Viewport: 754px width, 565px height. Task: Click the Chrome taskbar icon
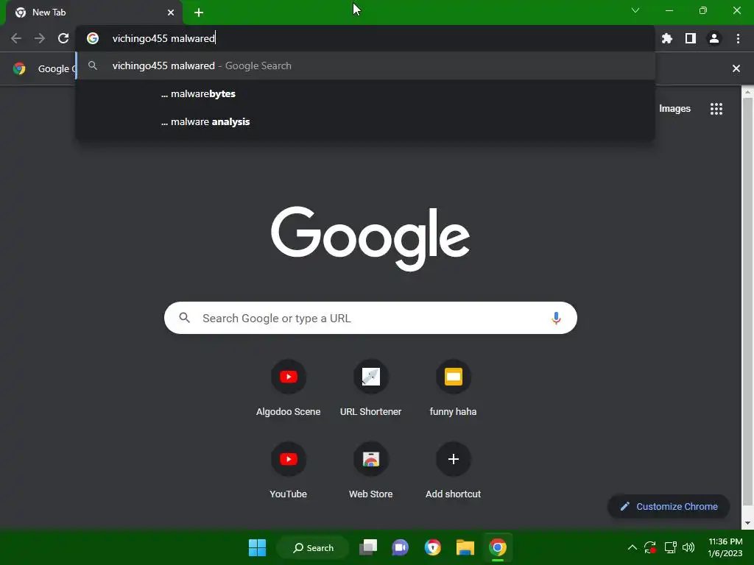[498, 547]
